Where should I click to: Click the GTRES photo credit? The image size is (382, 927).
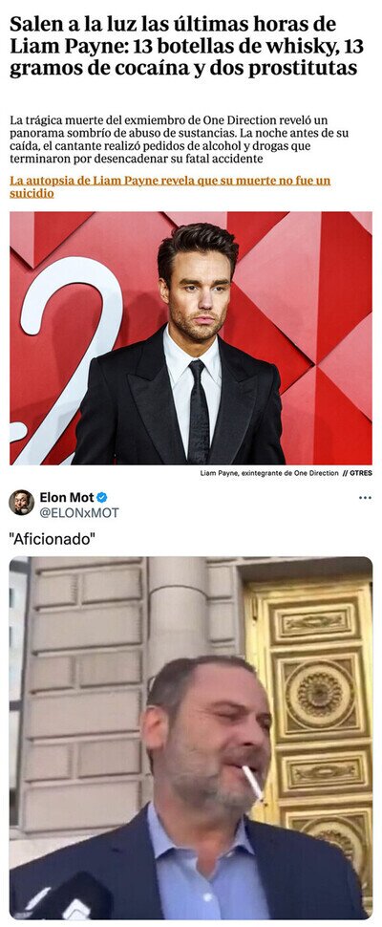pos(361,473)
